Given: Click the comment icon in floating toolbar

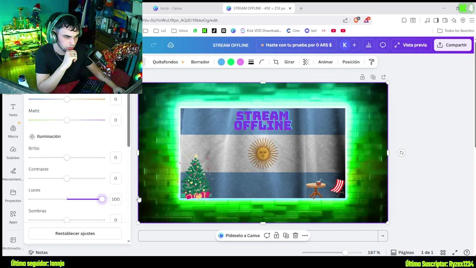Looking at the screenshot, I should point(267,236).
